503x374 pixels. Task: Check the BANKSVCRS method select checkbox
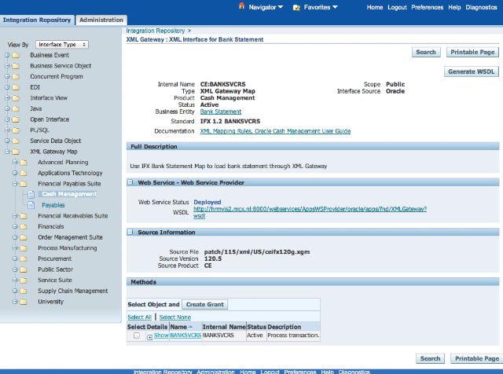pyautogui.click(x=137, y=335)
